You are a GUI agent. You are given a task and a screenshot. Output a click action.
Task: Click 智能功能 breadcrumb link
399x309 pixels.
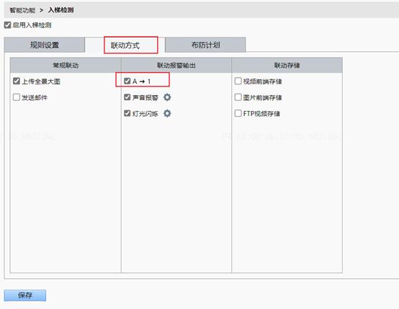[x=22, y=10]
